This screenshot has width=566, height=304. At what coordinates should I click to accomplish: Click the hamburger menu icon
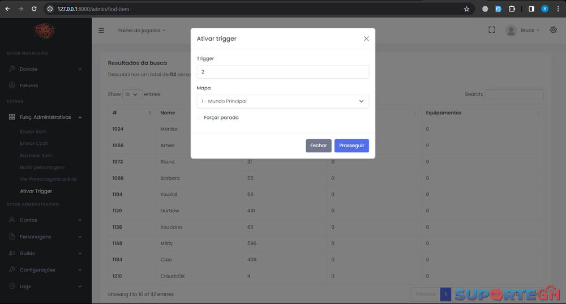[x=101, y=31]
